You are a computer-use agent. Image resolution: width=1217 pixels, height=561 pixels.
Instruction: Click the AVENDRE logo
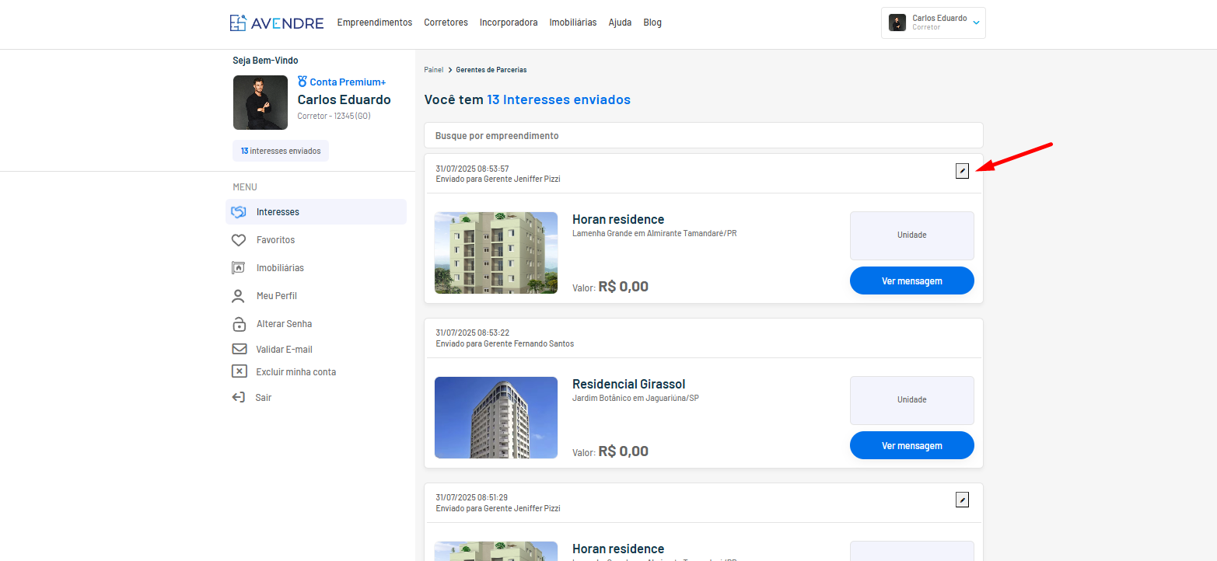(277, 23)
